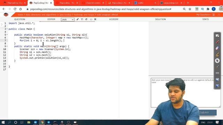Image resolution: width=223 pixels, height=125 pixels.
Task: Select the red pen annotation tool
Action: coord(217,42)
